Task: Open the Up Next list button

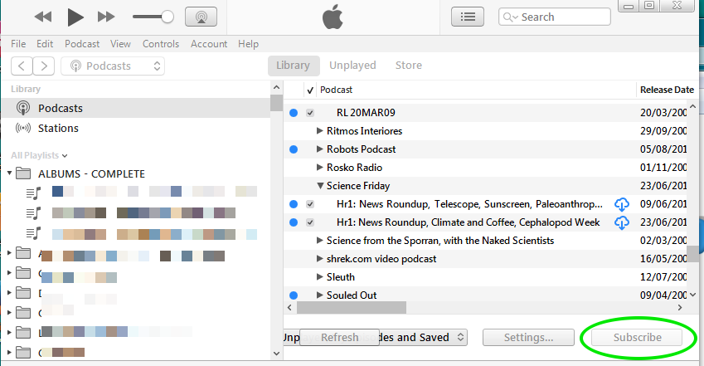Action: [468, 17]
